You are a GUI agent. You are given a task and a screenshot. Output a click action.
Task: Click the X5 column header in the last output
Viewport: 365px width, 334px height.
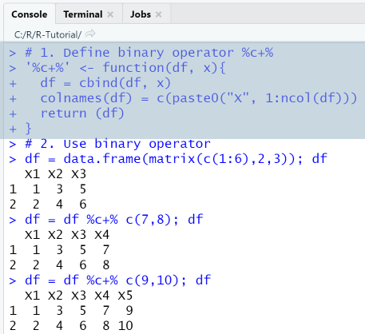pyautogui.click(x=125, y=296)
